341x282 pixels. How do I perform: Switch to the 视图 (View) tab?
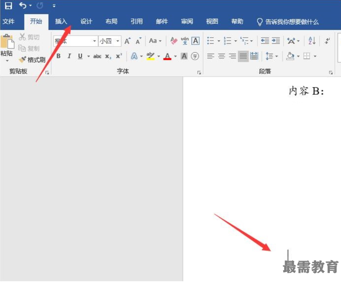click(212, 21)
